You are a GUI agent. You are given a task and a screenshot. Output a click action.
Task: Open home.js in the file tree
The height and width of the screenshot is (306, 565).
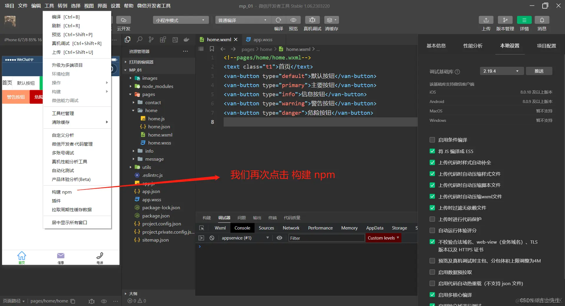[x=156, y=119]
